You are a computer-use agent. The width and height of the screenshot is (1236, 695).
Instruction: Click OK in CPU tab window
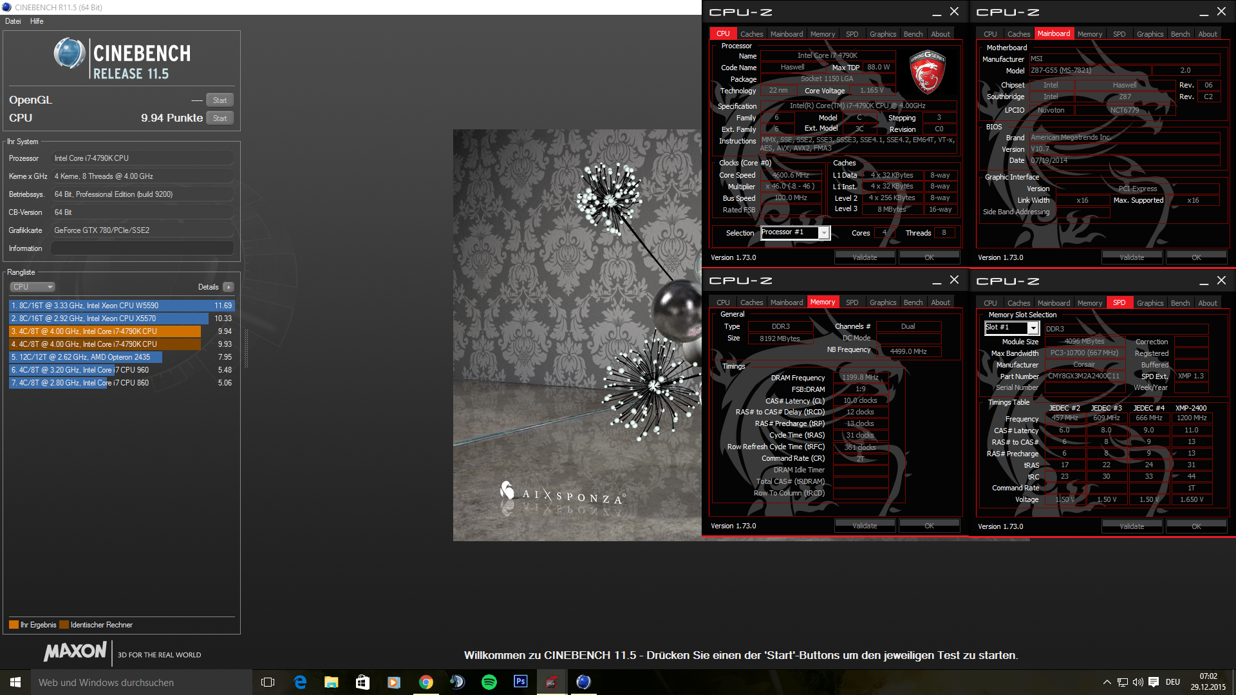(929, 257)
